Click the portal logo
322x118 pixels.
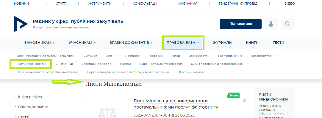click(x=21, y=24)
